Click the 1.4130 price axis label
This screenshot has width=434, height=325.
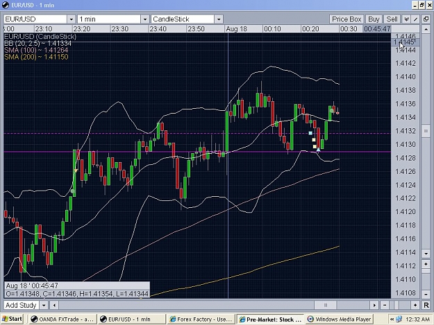click(x=406, y=144)
